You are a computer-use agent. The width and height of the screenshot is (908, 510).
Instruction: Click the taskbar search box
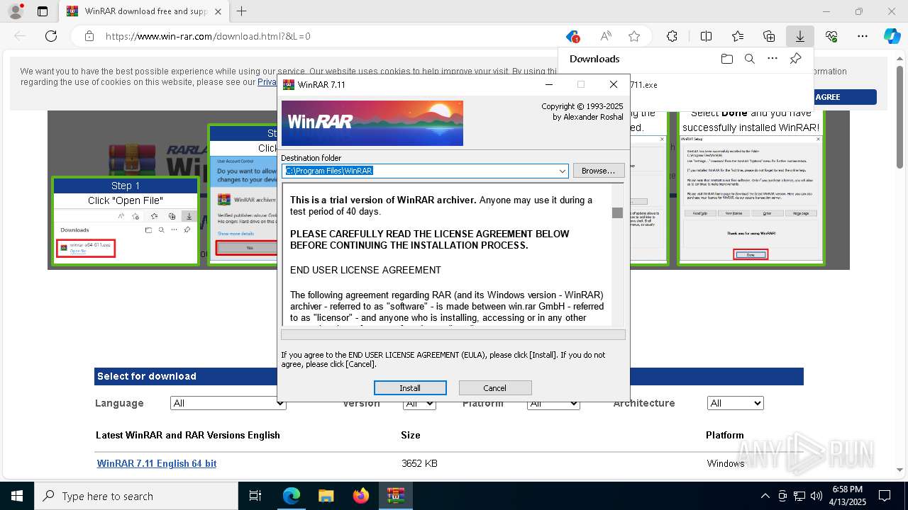click(136, 496)
